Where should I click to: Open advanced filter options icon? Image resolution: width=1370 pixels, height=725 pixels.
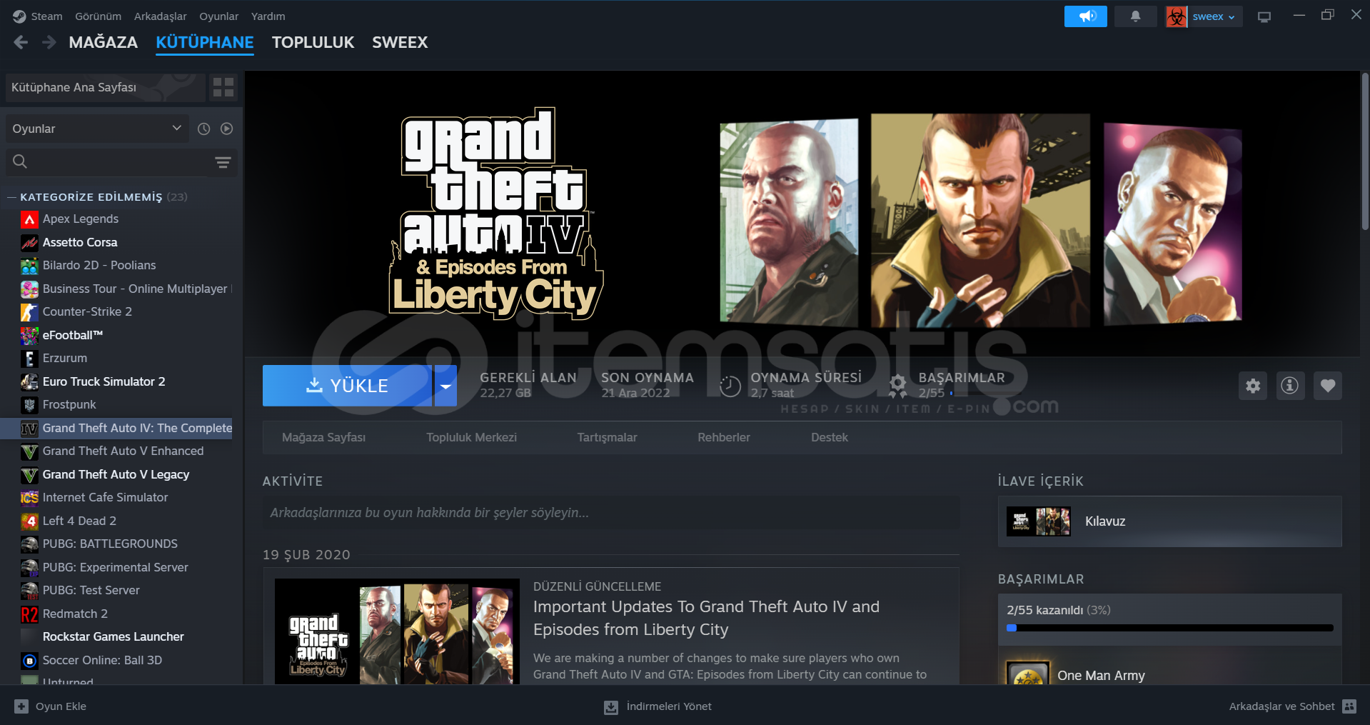223,163
